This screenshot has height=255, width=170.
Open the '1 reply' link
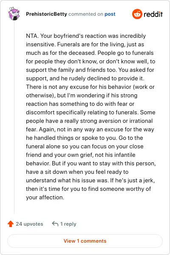[68, 224]
